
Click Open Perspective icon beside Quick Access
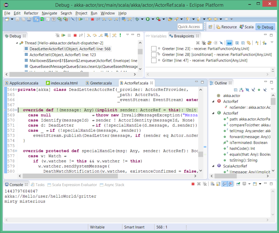(210, 27)
